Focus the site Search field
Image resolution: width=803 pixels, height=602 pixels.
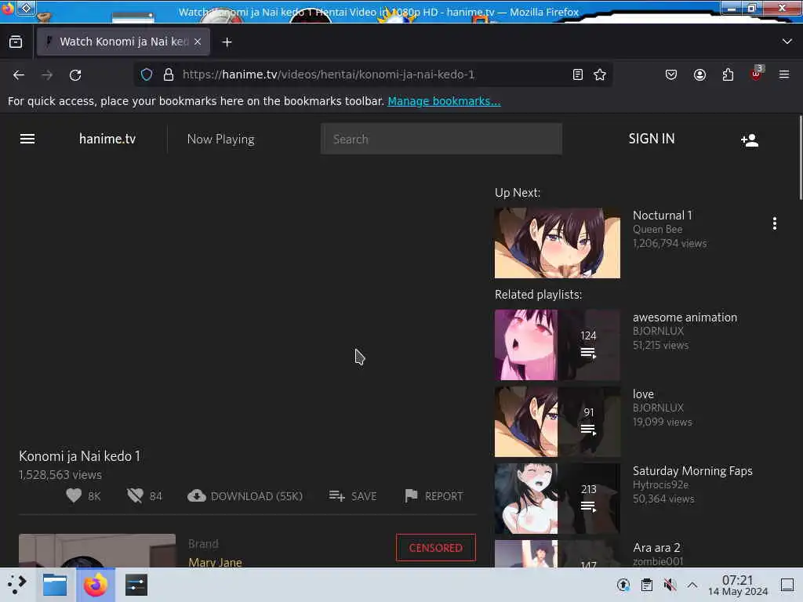(441, 139)
